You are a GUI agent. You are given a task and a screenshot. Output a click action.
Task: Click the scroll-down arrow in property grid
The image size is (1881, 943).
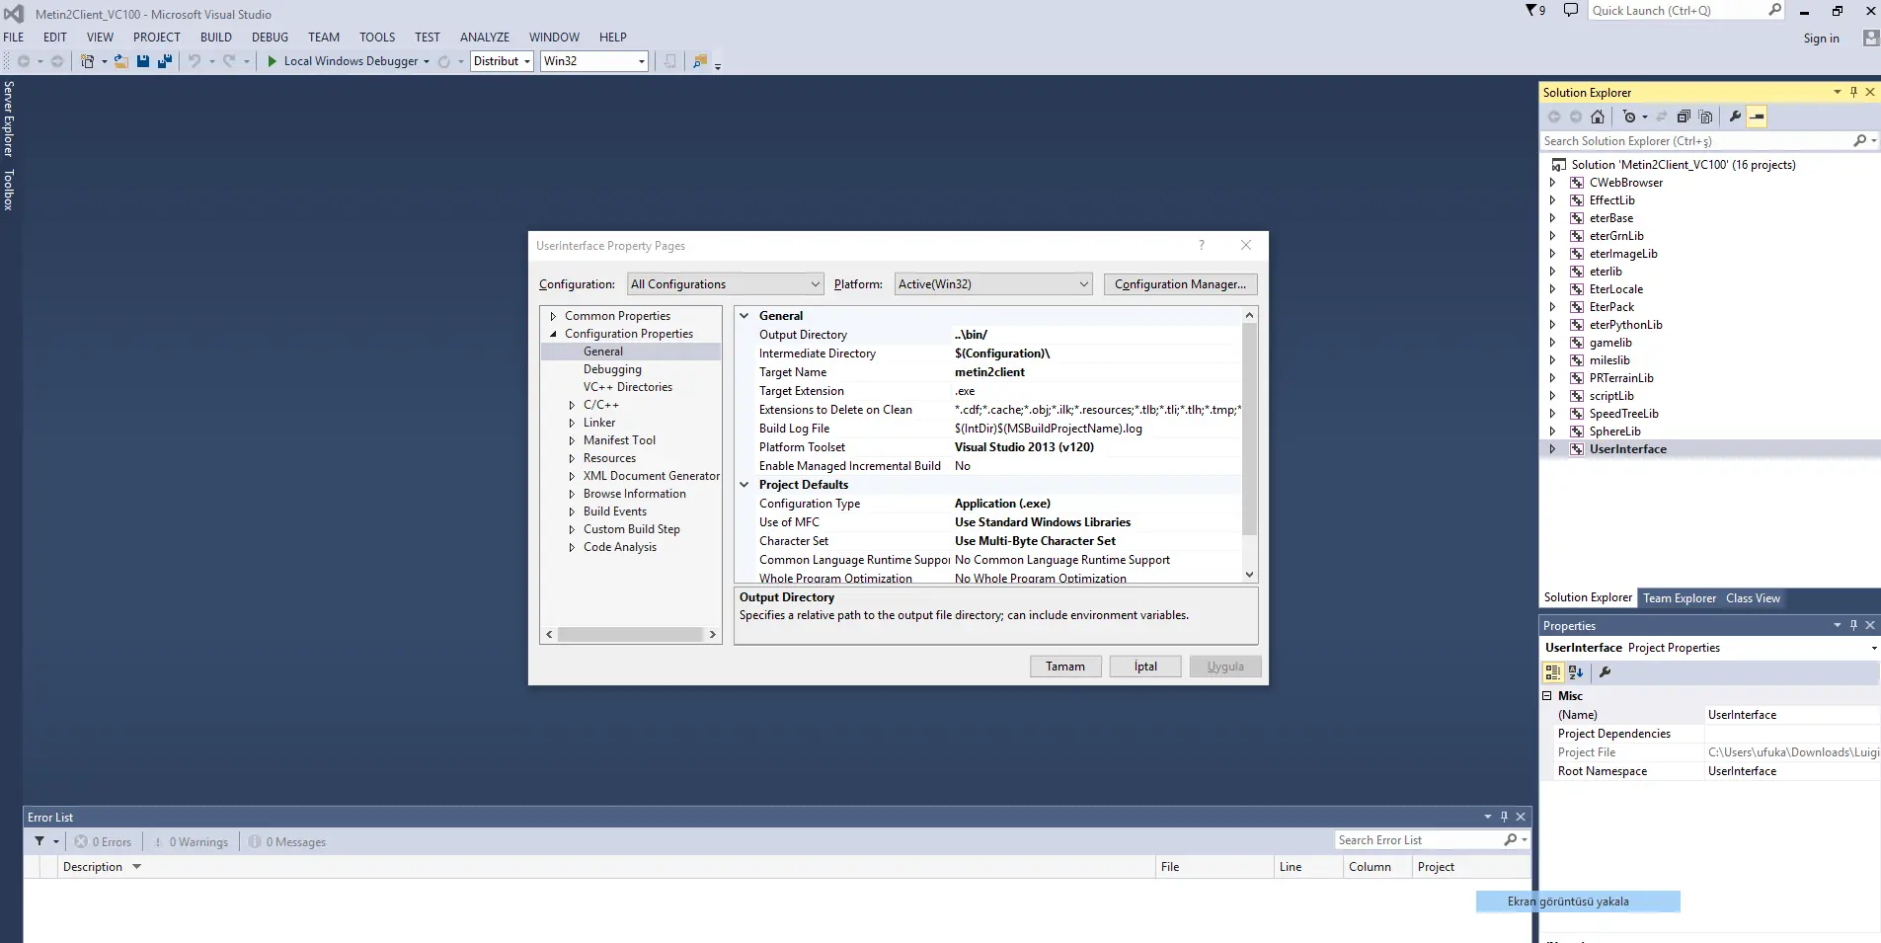pos(1249,575)
